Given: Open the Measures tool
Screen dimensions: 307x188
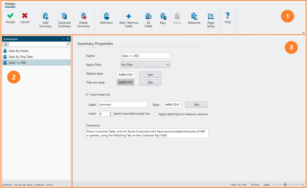Looking at the screenshot, I should [x=194, y=16].
